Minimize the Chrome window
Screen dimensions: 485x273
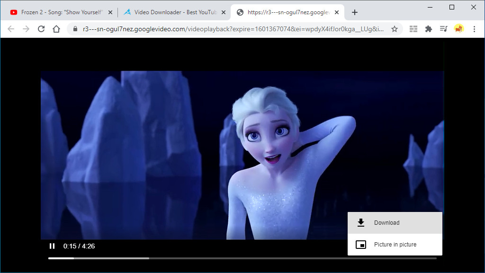coord(430,7)
